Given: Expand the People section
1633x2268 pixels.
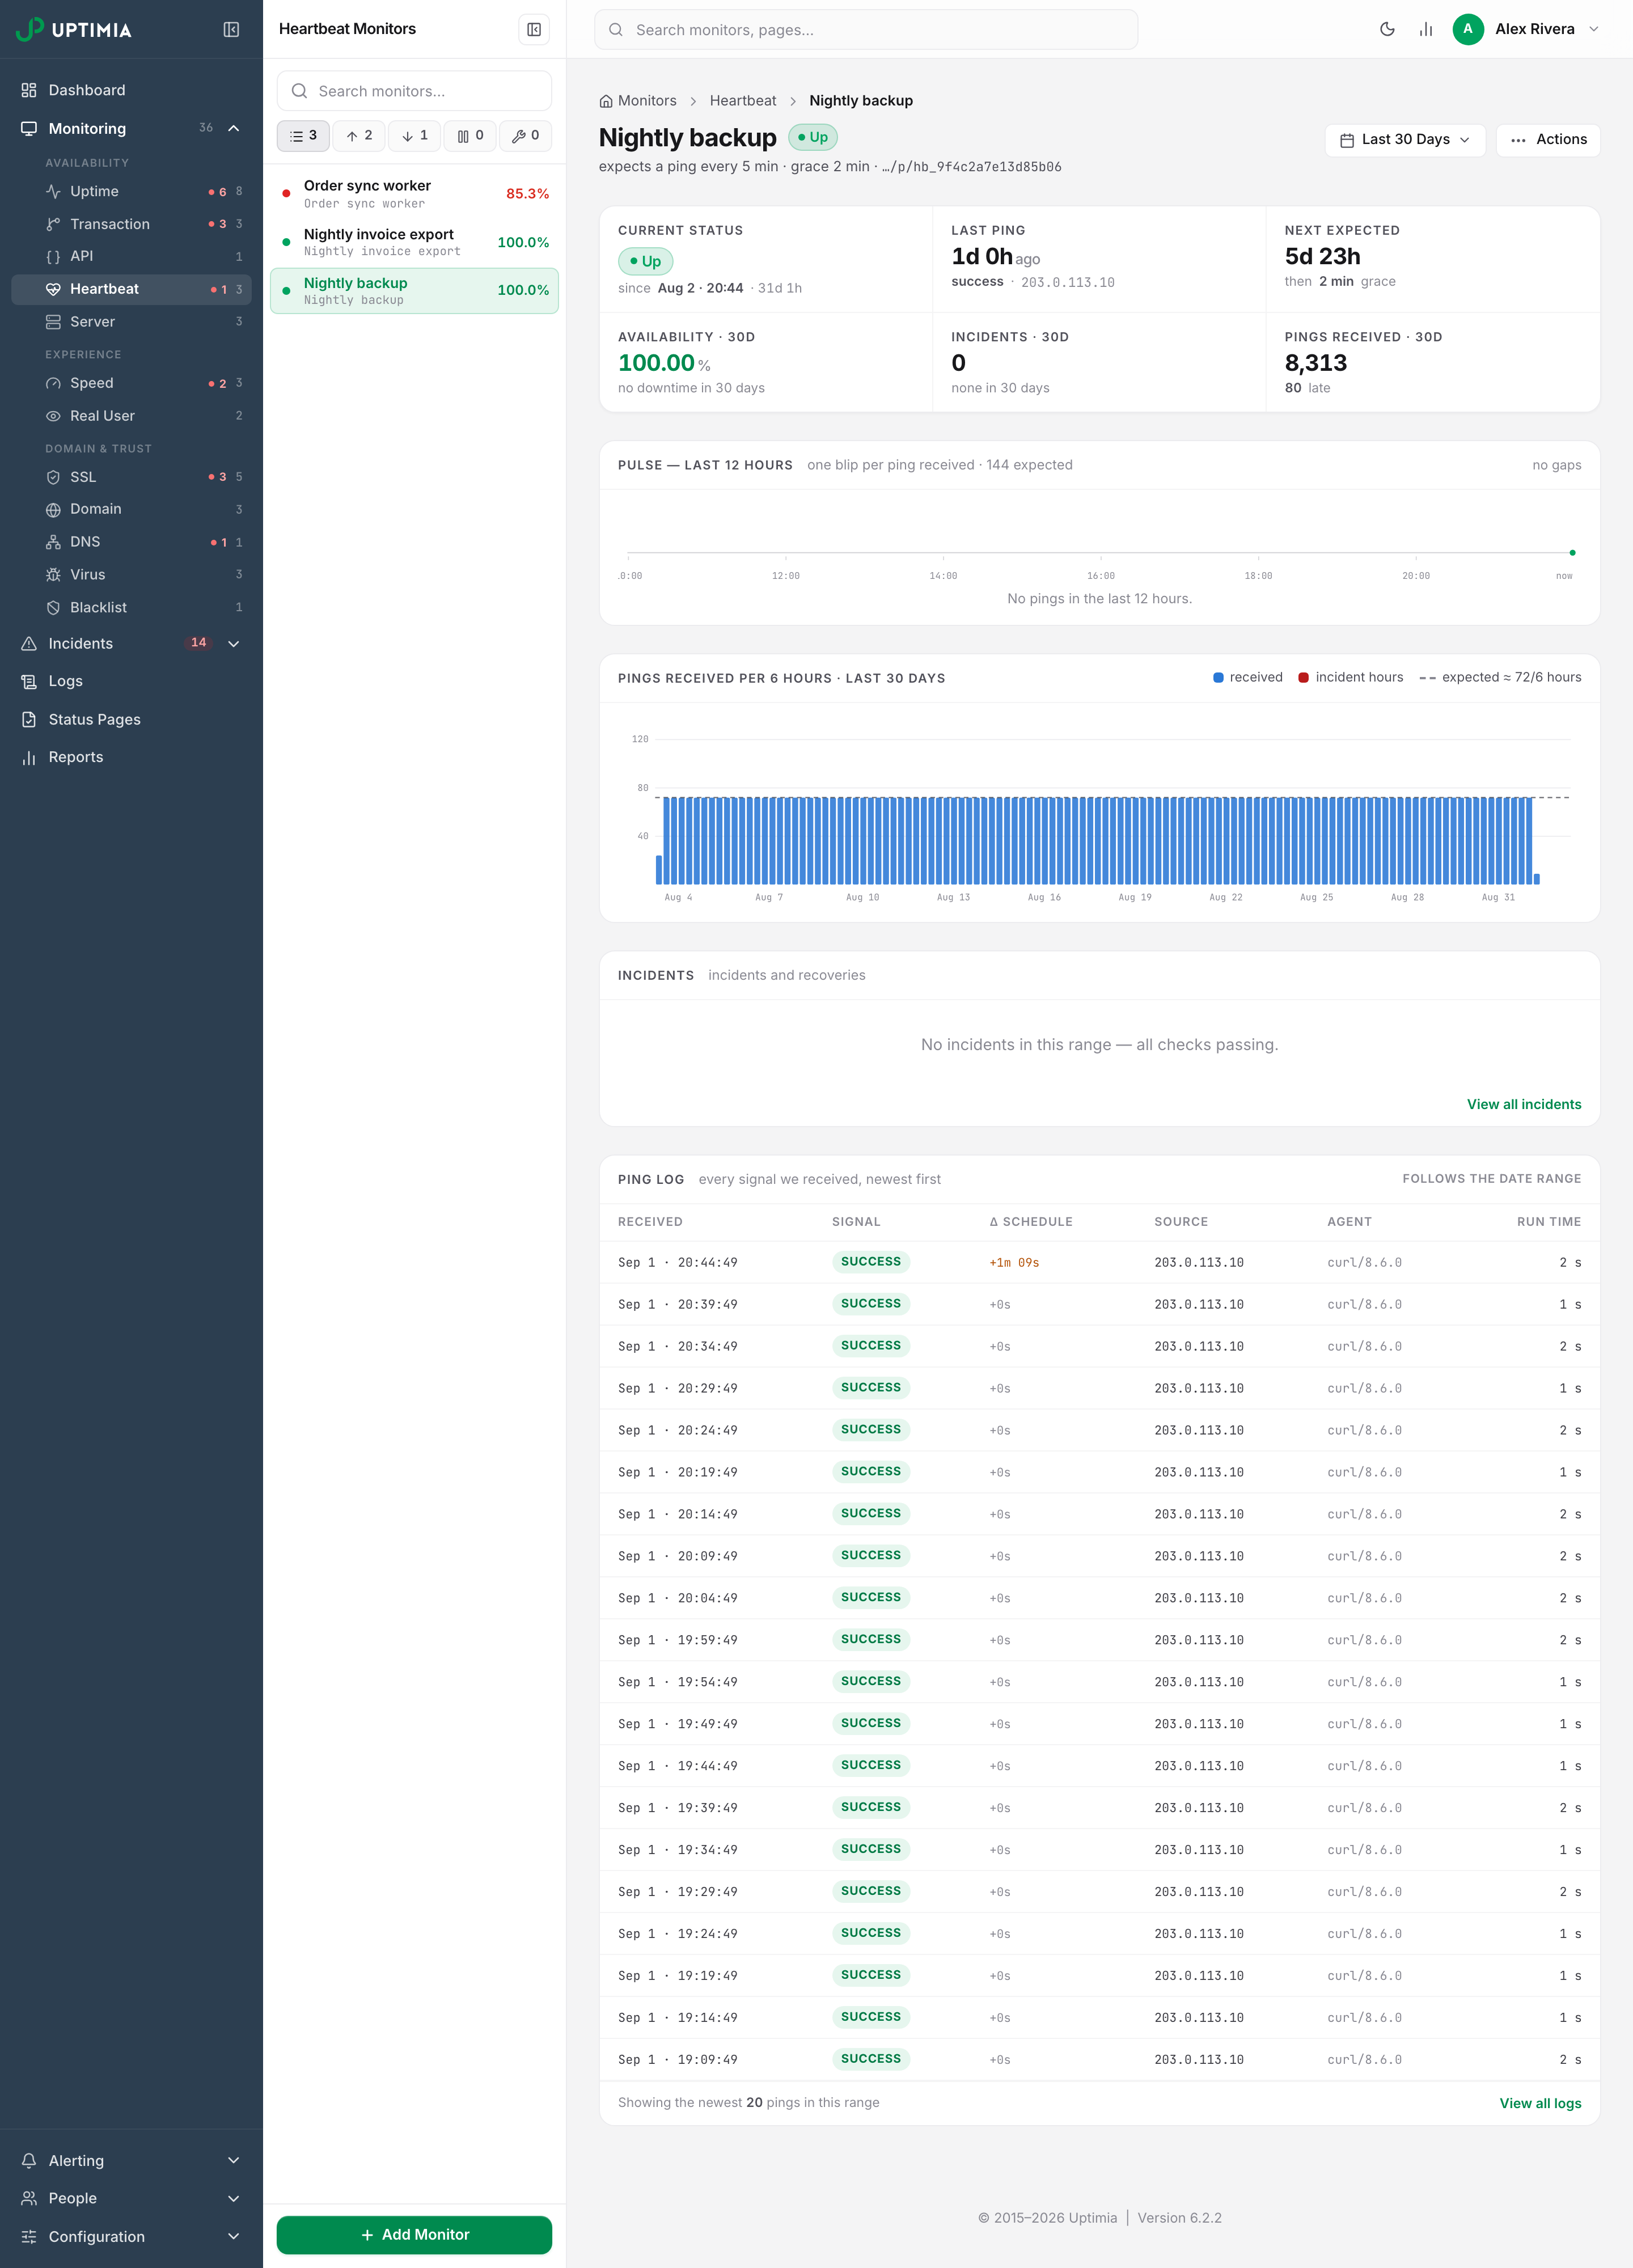Looking at the screenshot, I should (x=131, y=2198).
